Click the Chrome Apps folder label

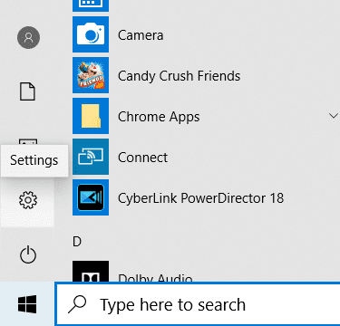159,117
